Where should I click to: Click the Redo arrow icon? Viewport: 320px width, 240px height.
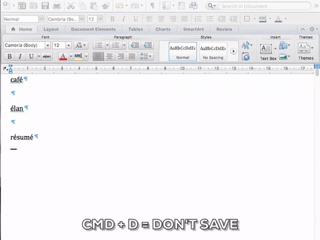click(x=135, y=6)
